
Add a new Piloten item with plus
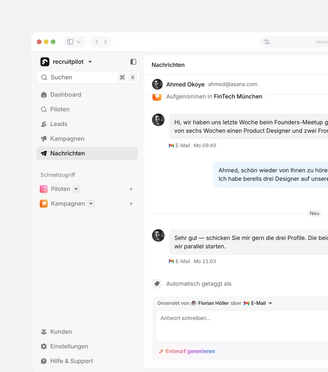coord(131,189)
